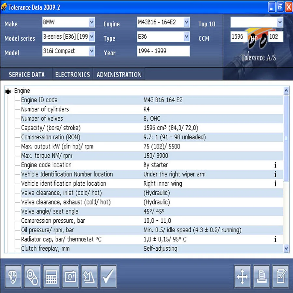293x293 pixels.
Task: Click the engine icon at tree root
Action: [8, 91]
